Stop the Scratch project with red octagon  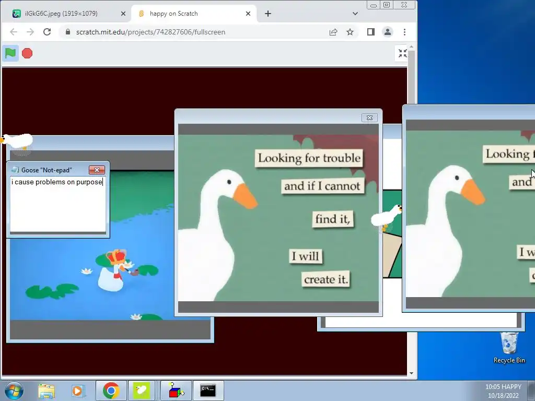point(27,53)
